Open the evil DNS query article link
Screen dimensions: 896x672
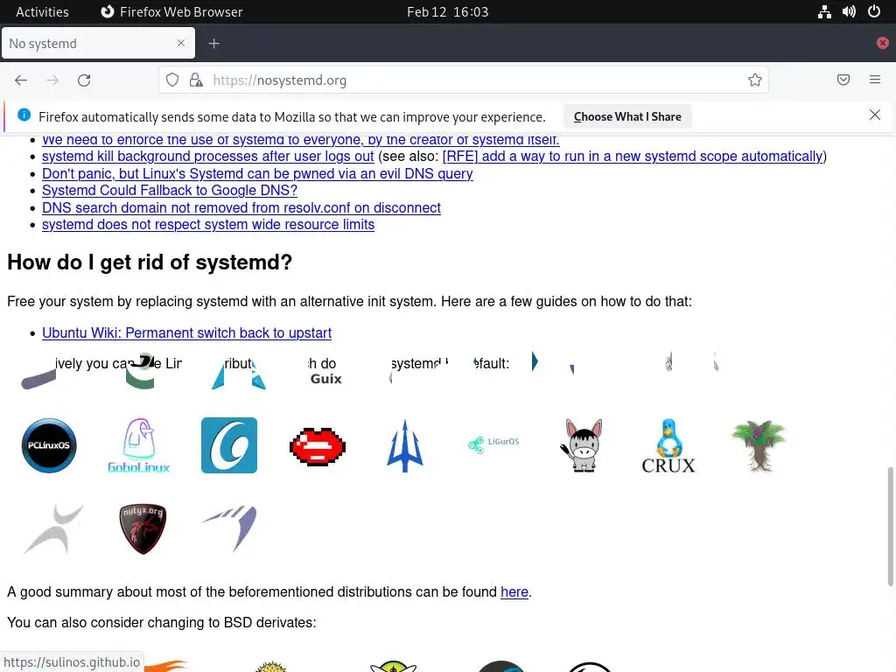257,173
